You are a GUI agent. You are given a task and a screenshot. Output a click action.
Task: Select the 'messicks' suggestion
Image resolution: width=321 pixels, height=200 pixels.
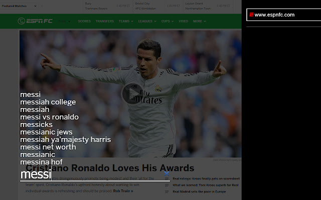click(36, 124)
